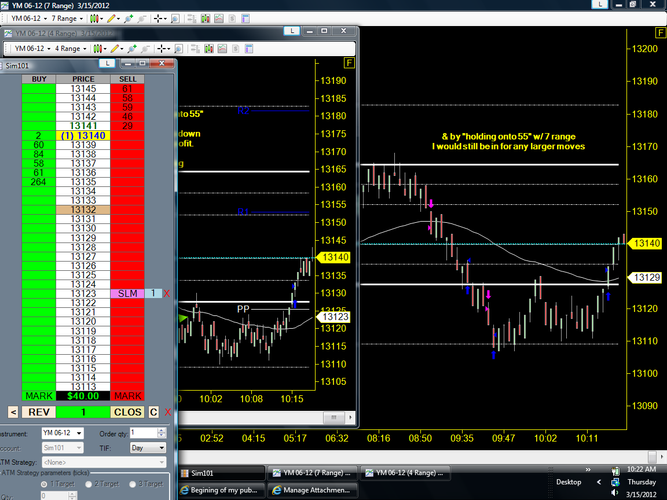Open properties icon in 7 Range toolbar

coord(245,19)
